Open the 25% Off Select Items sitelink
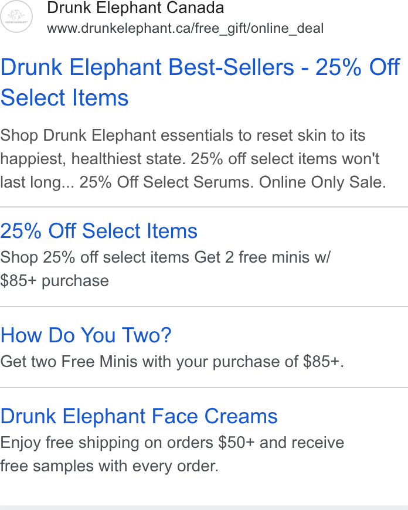 pyautogui.click(x=99, y=230)
